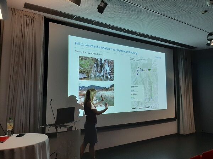The width and height of the screenshot is (213, 159).
Task: Click the water bottle on the table
Action: [10, 127]
